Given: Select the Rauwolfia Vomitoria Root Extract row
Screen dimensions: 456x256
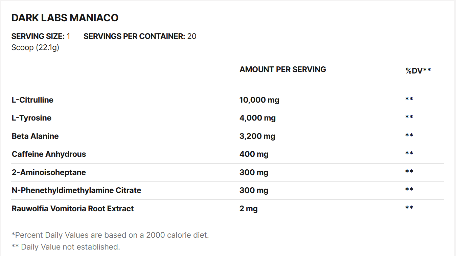Looking at the screenshot, I should 73,209.
